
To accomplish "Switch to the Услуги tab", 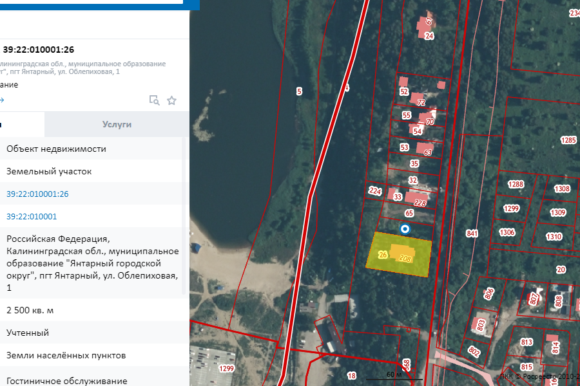I will coord(117,124).
